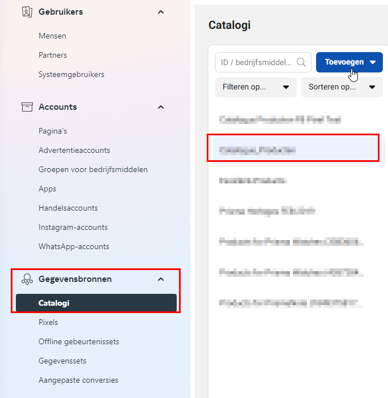The height and width of the screenshot is (398, 388).
Task: Click the Toevoegen button
Action: pos(349,62)
